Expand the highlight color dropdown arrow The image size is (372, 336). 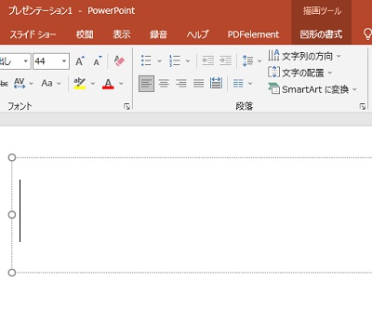[x=93, y=84]
